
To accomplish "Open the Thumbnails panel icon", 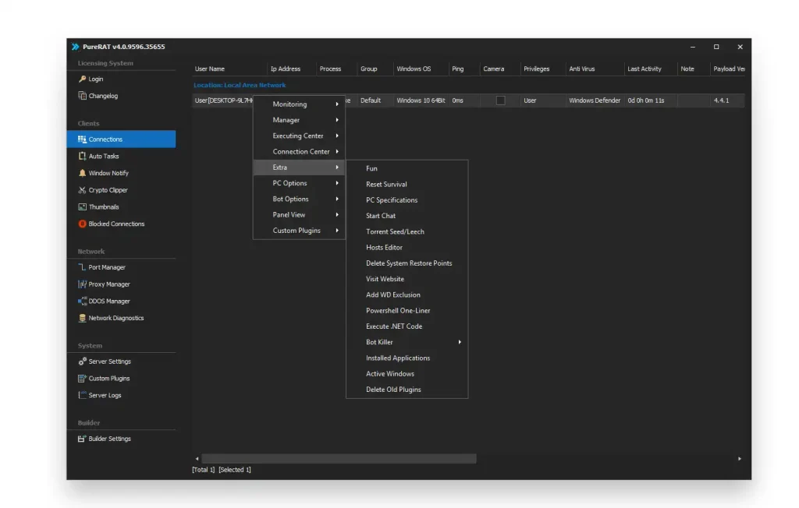I will click(82, 207).
